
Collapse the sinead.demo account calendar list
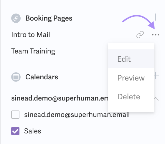click(156, 99)
